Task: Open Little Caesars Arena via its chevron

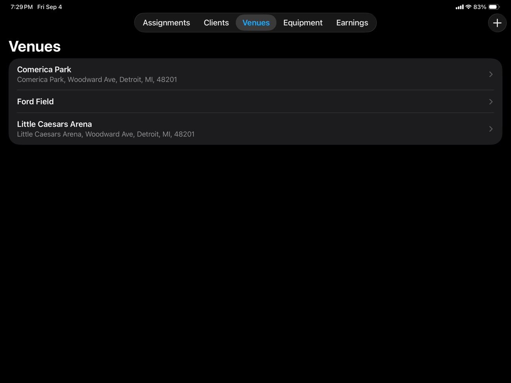Action: pos(491,129)
